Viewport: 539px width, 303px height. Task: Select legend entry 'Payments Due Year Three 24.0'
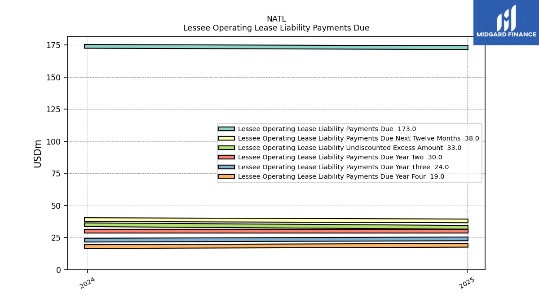click(x=343, y=167)
